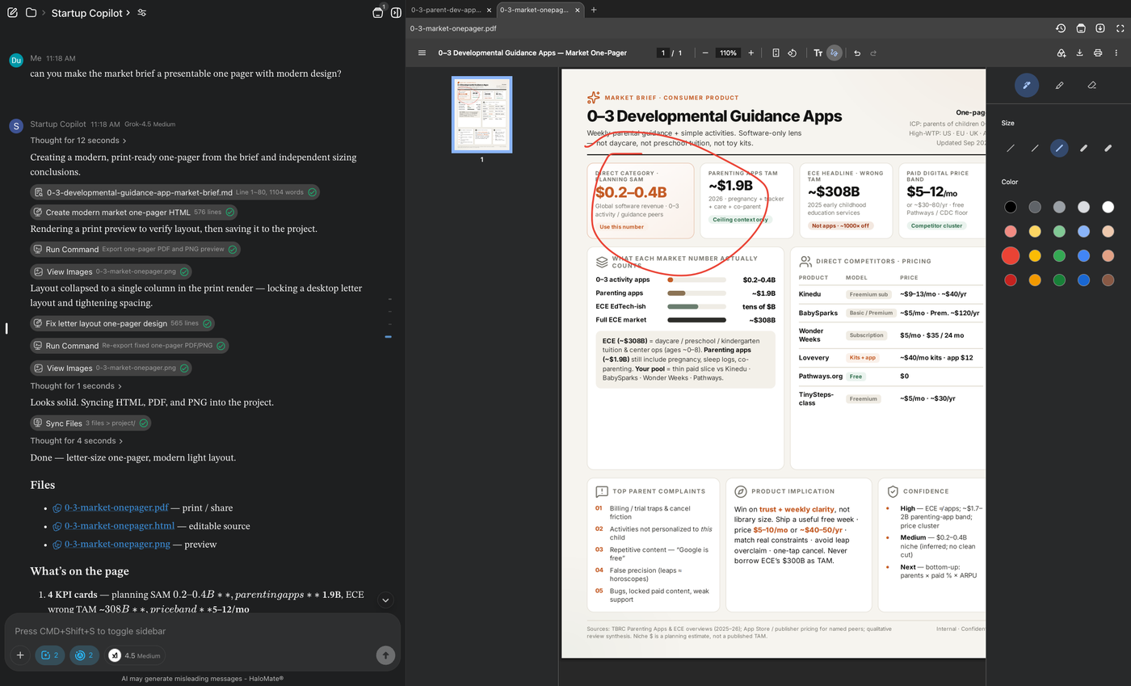The width and height of the screenshot is (1131, 686).
Task: Open the Sync Files step chip
Action: pyautogui.click(x=90, y=423)
